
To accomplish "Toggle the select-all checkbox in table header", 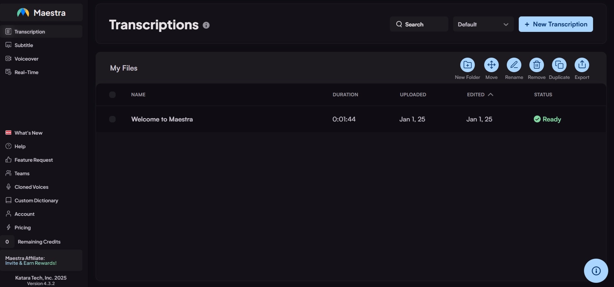I will 112,95.
